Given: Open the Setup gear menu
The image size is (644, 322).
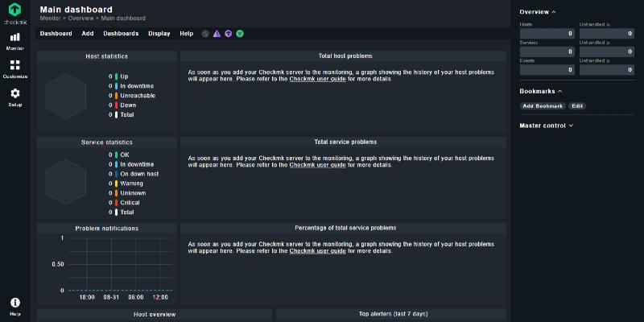Looking at the screenshot, I should coord(14,97).
